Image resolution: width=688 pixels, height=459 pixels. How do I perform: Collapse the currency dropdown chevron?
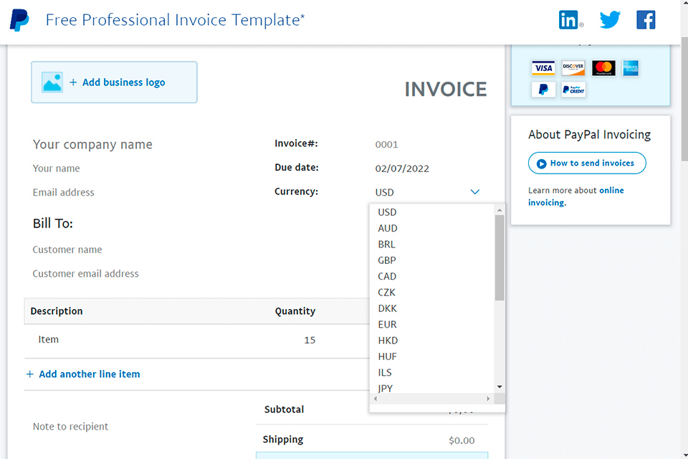coord(474,192)
